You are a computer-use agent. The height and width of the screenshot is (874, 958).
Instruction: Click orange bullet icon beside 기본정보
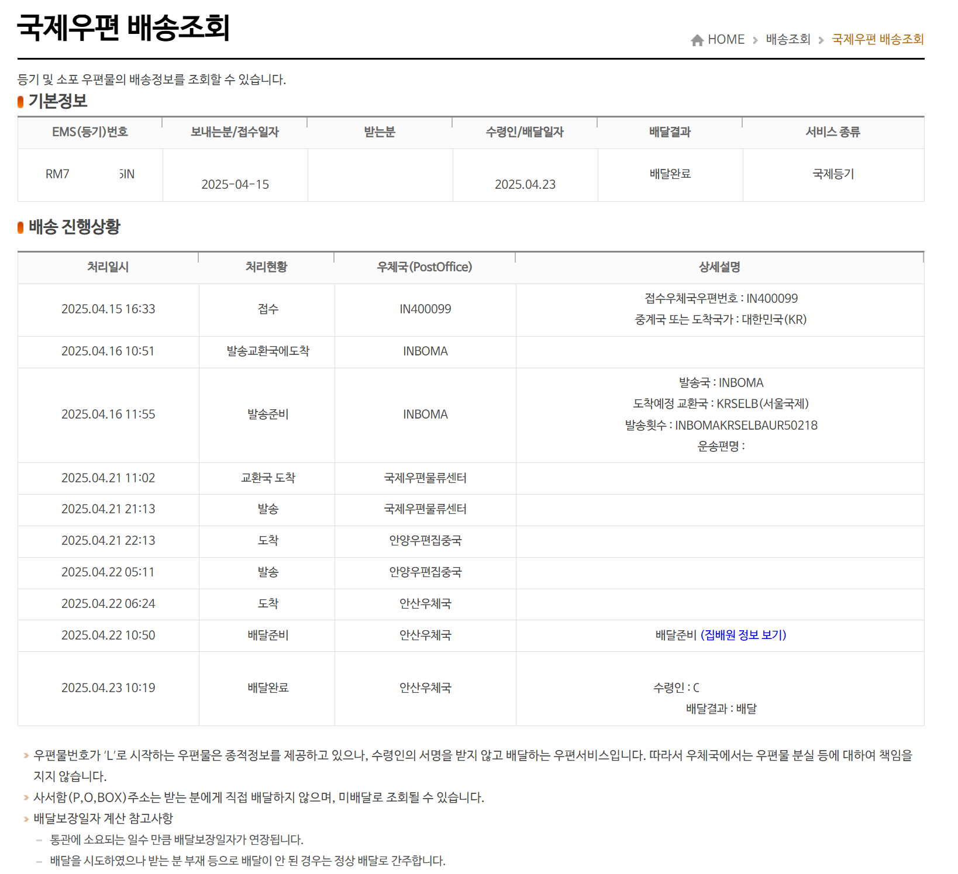point(20,102)
